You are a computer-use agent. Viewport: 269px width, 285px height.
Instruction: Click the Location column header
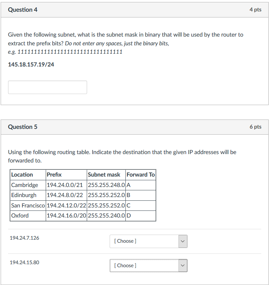tap(28, 175)
